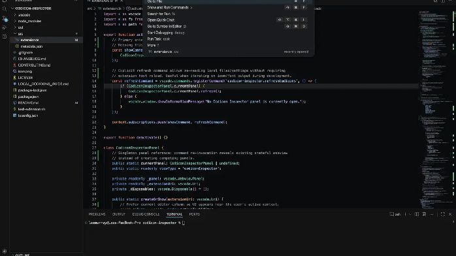
Task: Open Run and Debug view icon
Action: click(5, 27)
